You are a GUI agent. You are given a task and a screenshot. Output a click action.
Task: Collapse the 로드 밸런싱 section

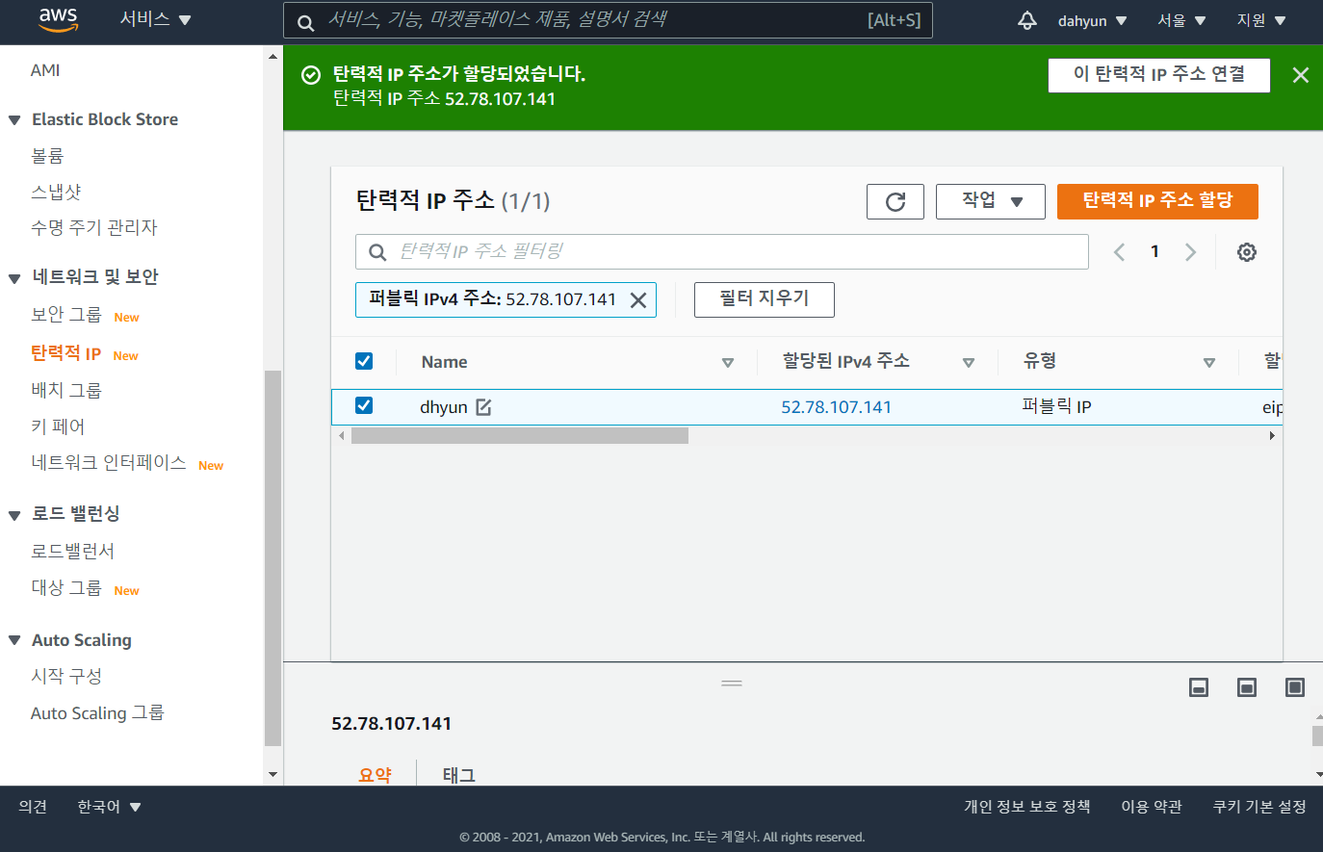click(x=14, y=515)
